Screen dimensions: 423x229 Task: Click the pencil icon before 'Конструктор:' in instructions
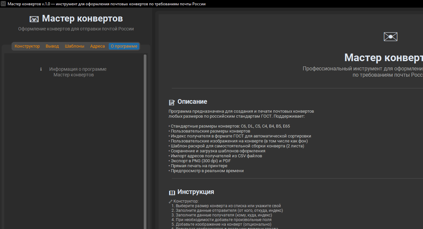click(171, 201)
